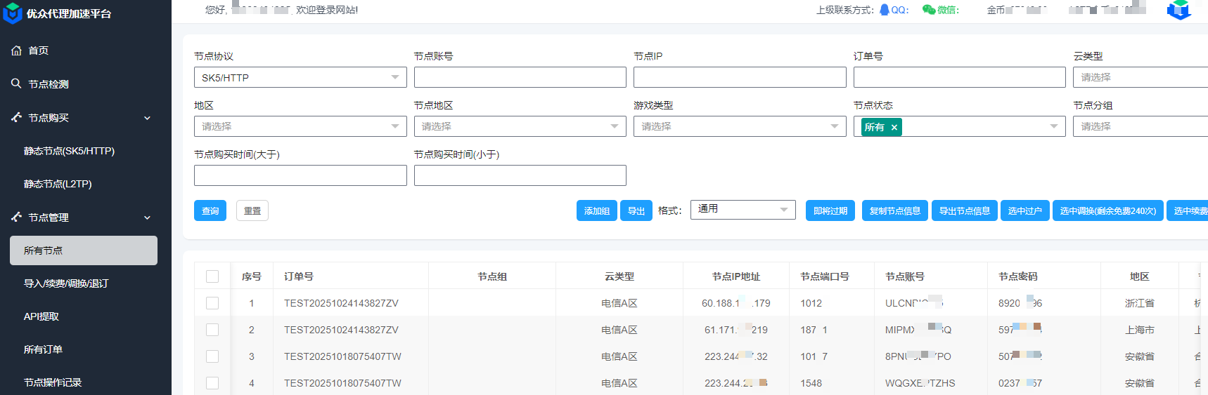Image resolution: width=1208 pixels, height=395 pixels.
Task: Open the 节点地区 dropdown
Action: pyautogui.click(x=520, y=126)
